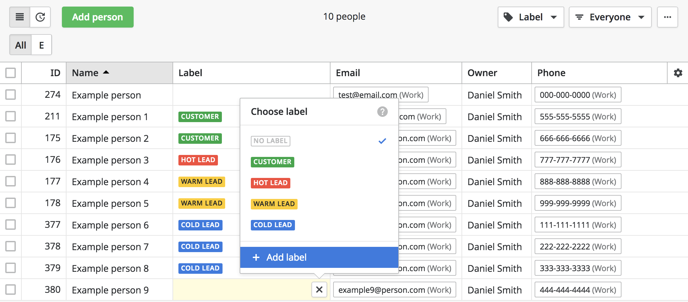Click the 000-000-0000 phone field
688x302 pixels.
tap(578, 95)
